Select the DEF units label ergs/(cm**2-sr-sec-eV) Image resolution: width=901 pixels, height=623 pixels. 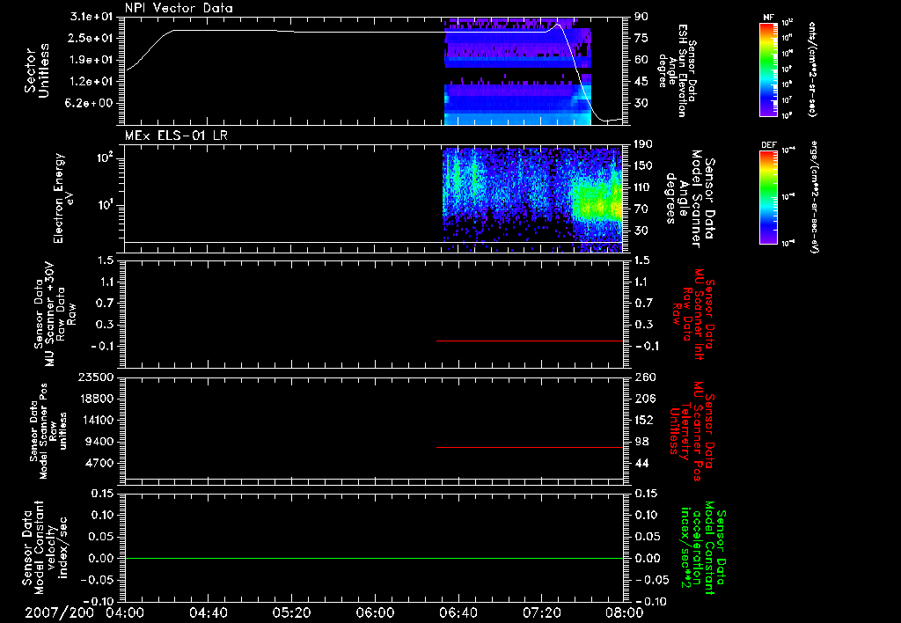814,197
